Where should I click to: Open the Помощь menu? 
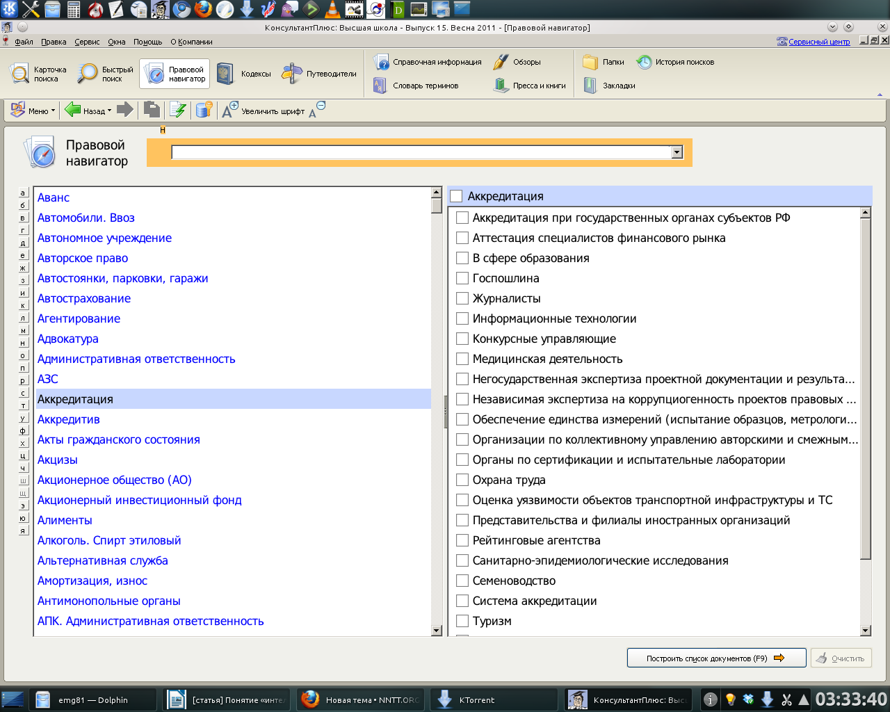pyautogui.click(x=147, y=42)
